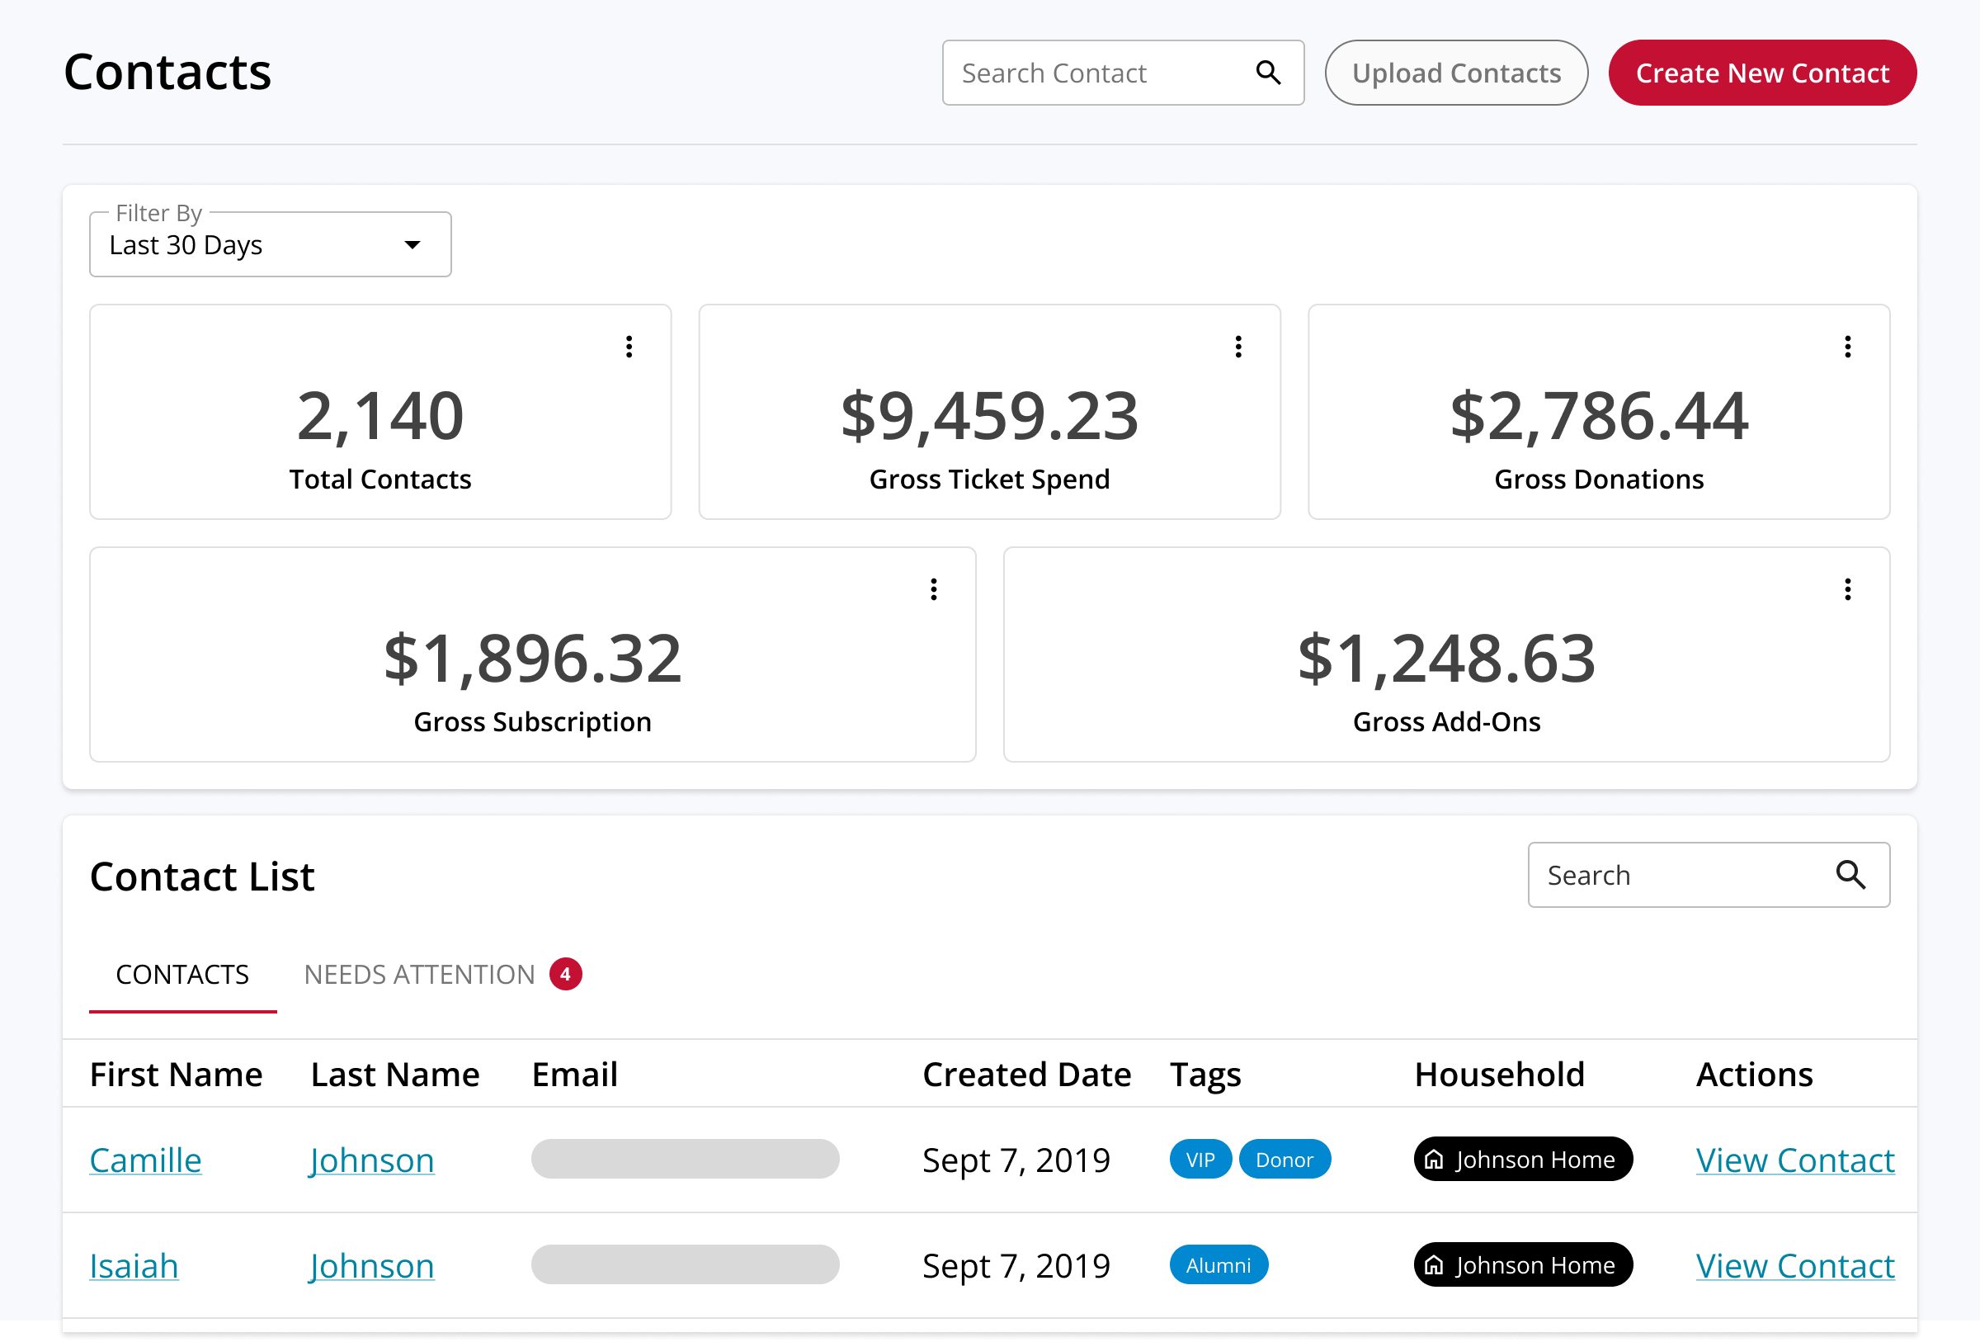Click the $1,896.32 Gross Subscription value

pyautogui.click(x=532, y=659)
